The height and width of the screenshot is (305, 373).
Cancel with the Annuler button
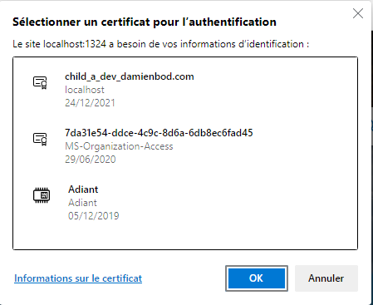[x=326, y=278]
